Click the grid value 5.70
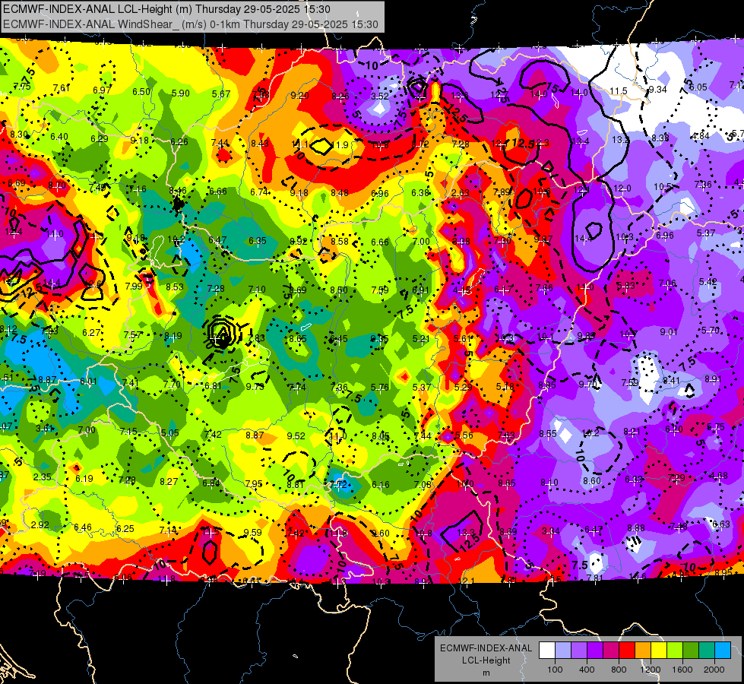This screenshot has width=744, height=684. (711, 330)
